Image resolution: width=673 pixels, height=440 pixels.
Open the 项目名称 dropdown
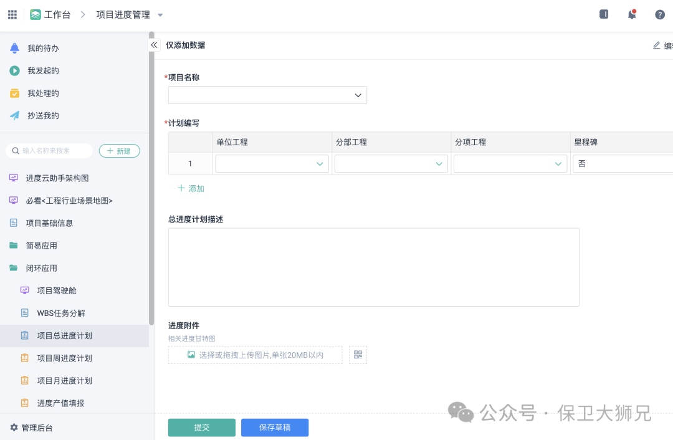(x=267, y=95)
